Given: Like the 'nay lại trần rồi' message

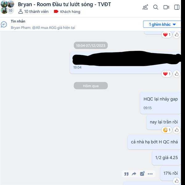Looking at the screenshot, I should (177, 130).
